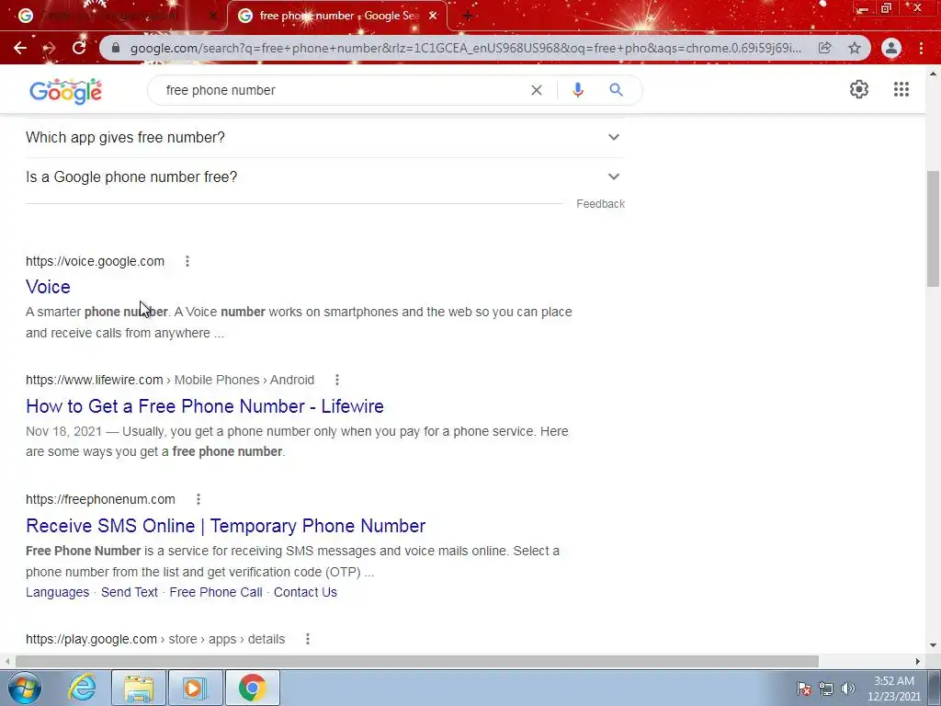Image resolution: width=941 pixels, height=706 pixels.
Task: Open the Contact Us sitelink
Action: pyautogui.click(x=305, y=592)
